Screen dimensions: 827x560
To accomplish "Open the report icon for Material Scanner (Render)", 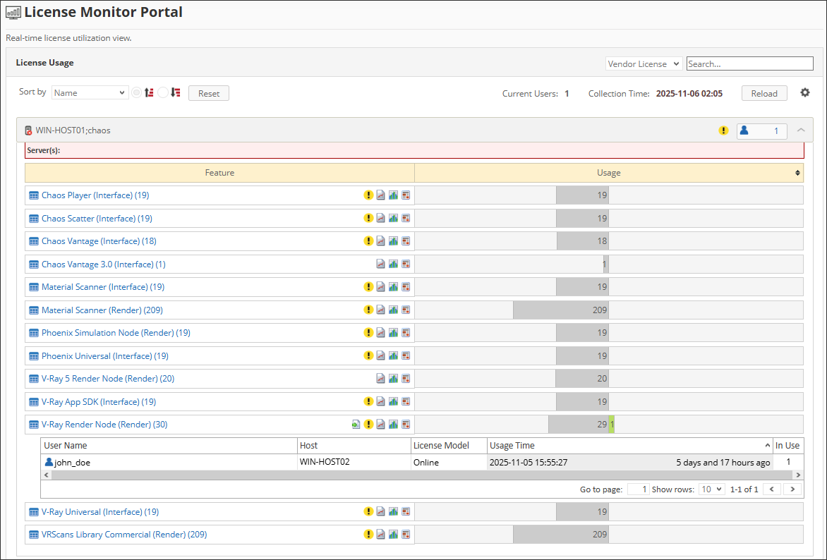I will click(406, 310).
